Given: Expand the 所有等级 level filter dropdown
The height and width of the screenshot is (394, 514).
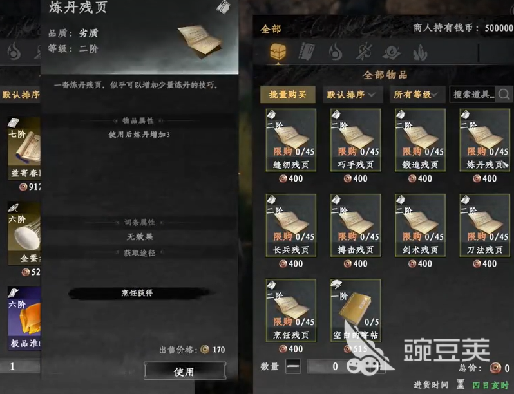Looking at the screenshot, I should 417,95.
